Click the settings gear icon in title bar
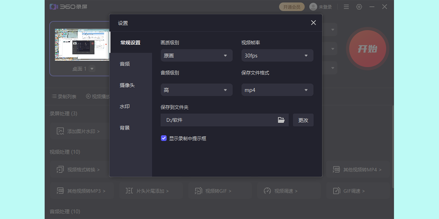The image size is (439, 219). point(359,7)
